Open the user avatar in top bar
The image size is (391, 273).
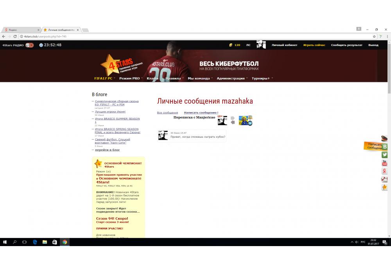pos(261,45)
